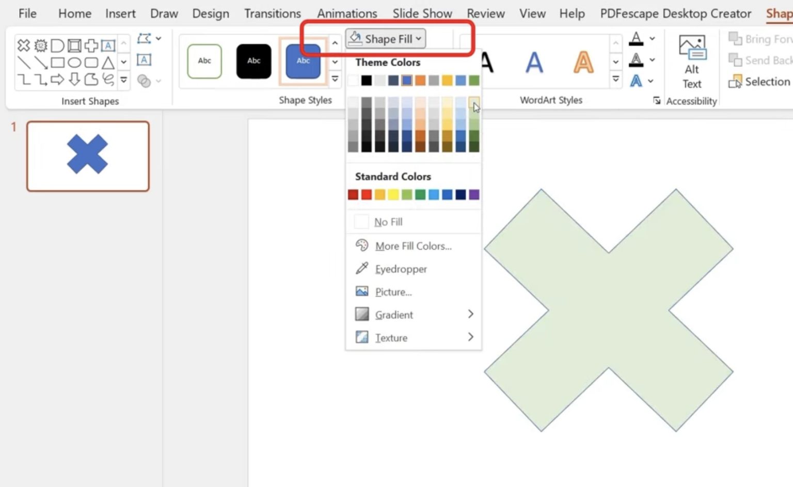Open the Shape Fill dropdown
The width and height of the screenshot is (793, 487).
tap(385, 38)
